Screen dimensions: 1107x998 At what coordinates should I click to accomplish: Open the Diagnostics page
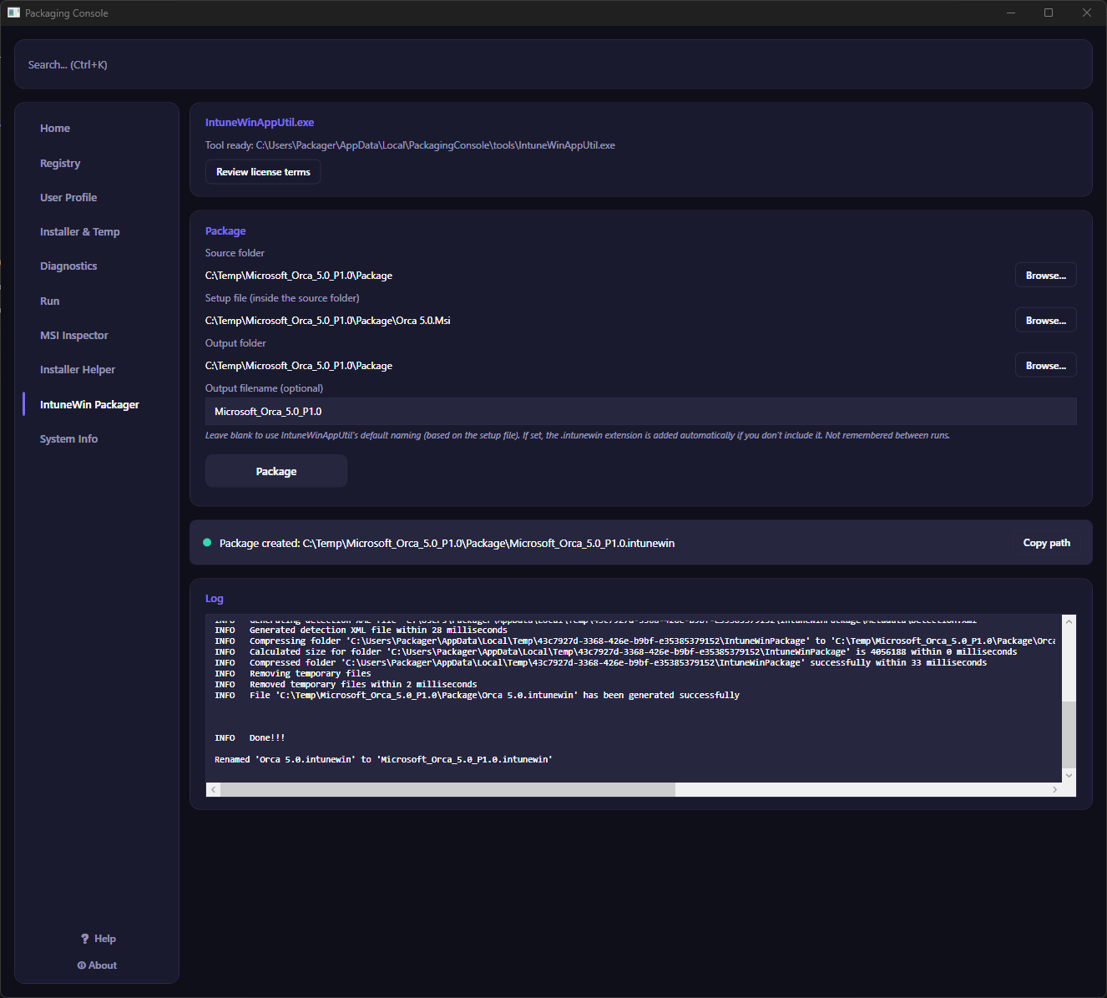click(68, 266)
